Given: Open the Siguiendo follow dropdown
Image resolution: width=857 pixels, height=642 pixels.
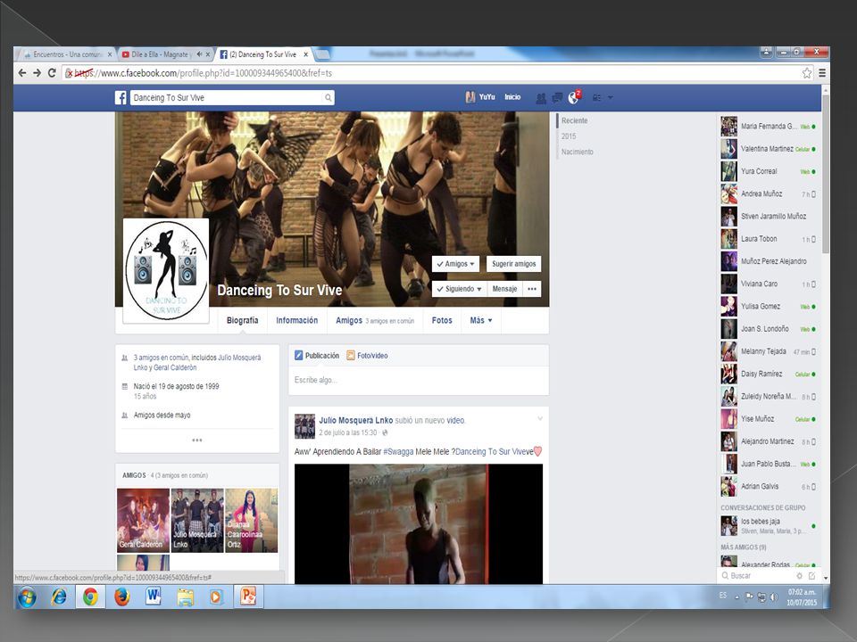Looking at the screenshot, I should [x=459, y=289].
